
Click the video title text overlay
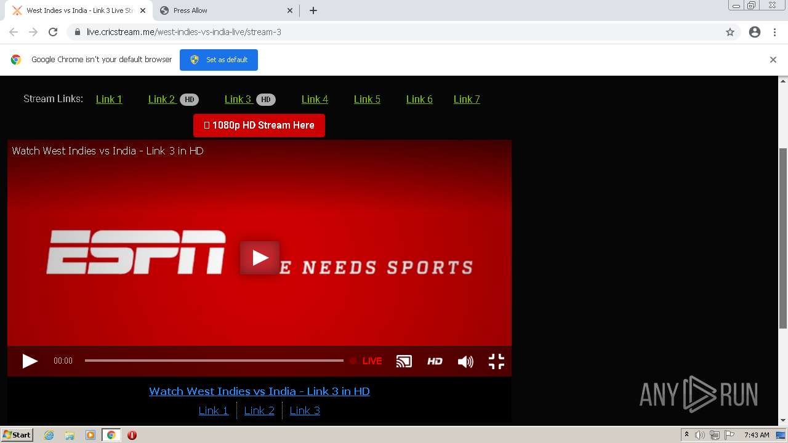coord(108,151)
